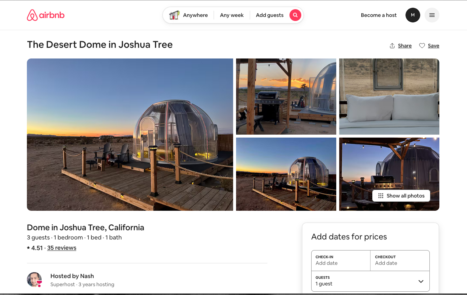
Task: Open the large main dome photo
Action: 130,134
